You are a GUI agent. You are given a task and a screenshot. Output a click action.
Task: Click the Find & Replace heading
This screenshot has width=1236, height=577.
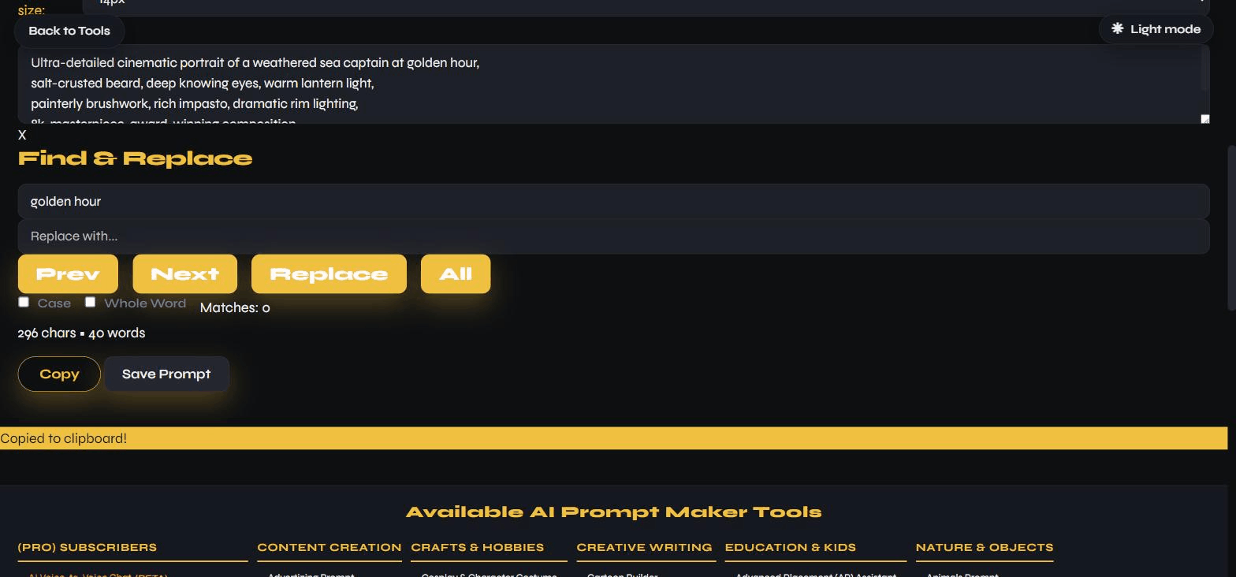pos(135,158)
